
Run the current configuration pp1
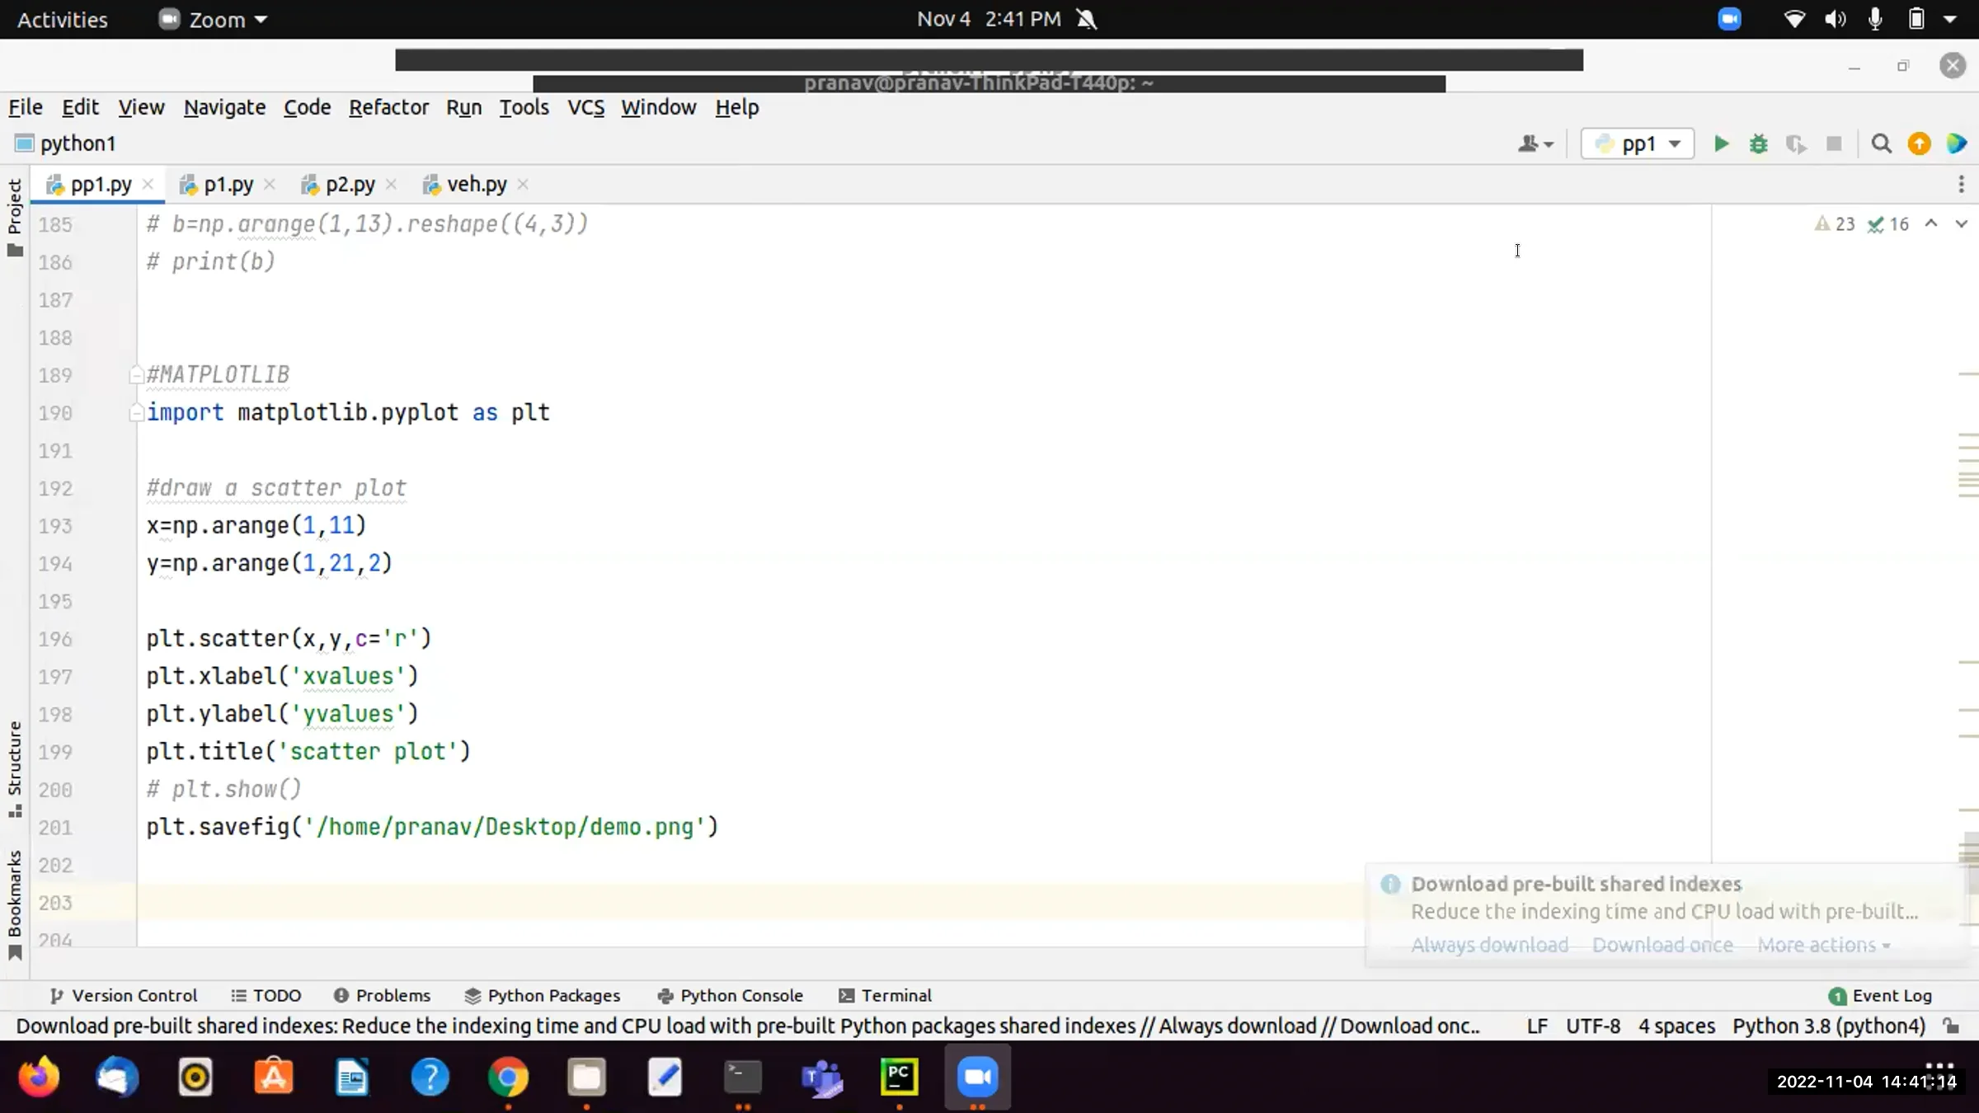(1720, 143)
